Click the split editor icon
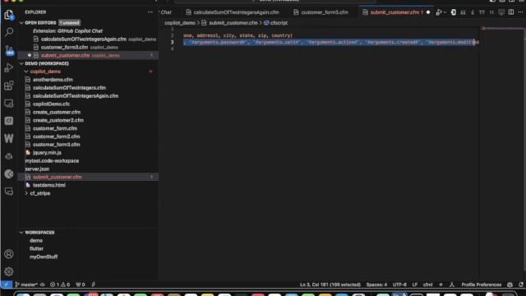Viewport: 526px width, 296px height. click(x=511, y=12)
